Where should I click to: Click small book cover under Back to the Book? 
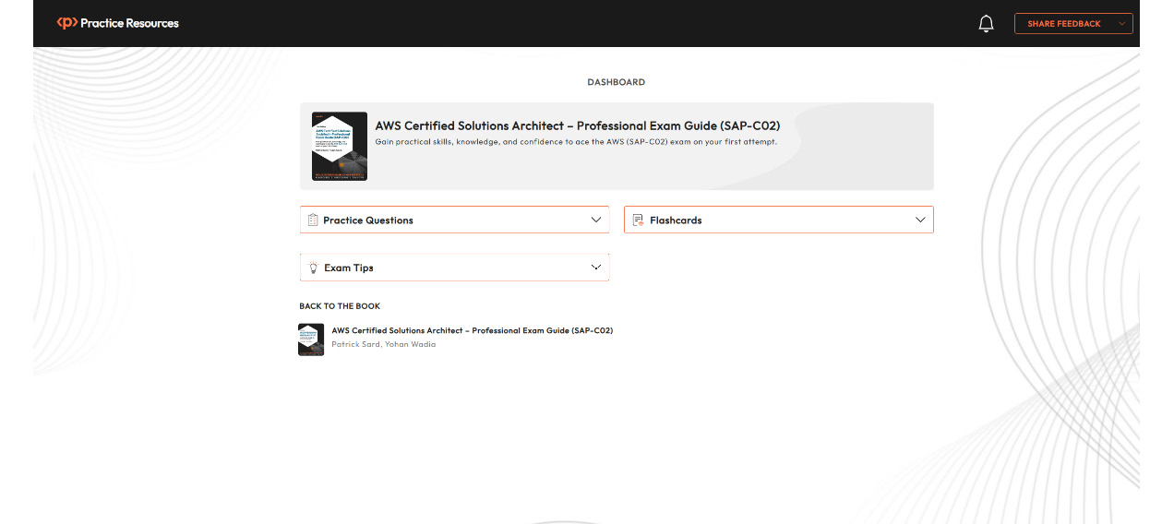coord(311,339)
